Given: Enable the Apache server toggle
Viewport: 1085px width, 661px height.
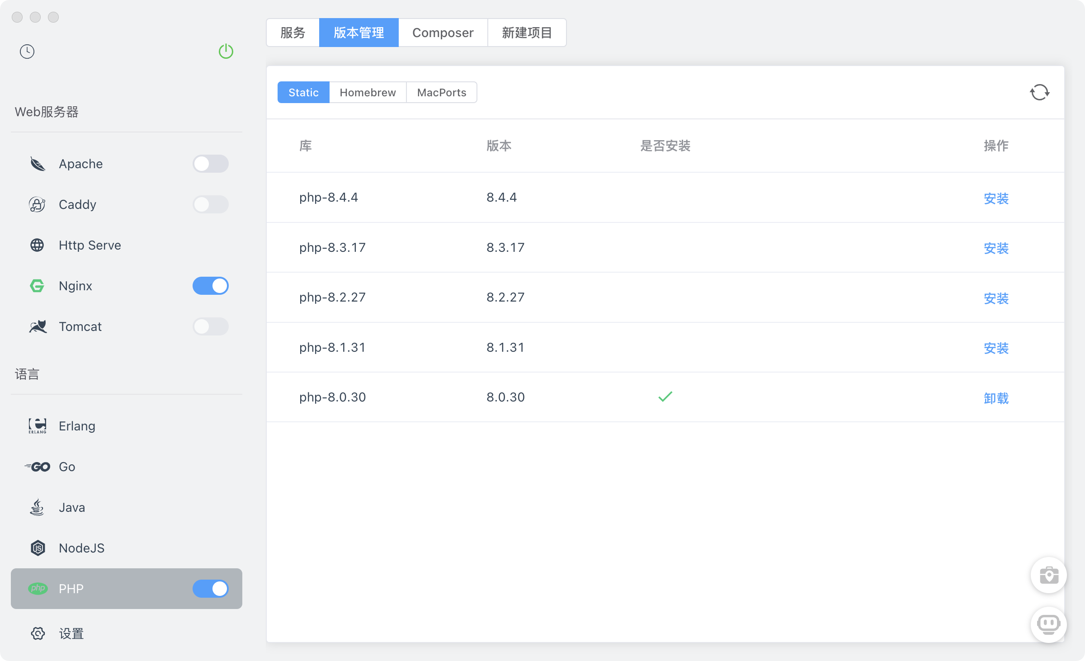Looking at the screenshot, I should point(210,164).
